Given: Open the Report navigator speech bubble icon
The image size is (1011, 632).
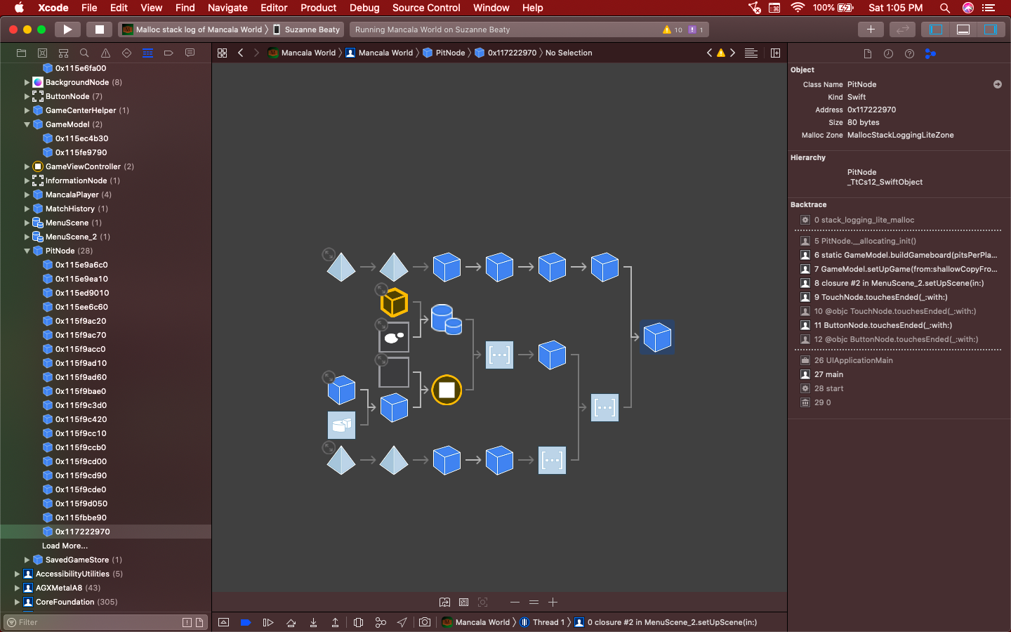Looking at the screenshot, I should (x=190, y=53).
